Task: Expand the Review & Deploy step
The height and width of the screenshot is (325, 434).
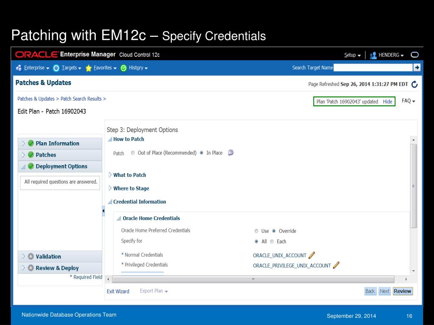Action: (23, 268)
